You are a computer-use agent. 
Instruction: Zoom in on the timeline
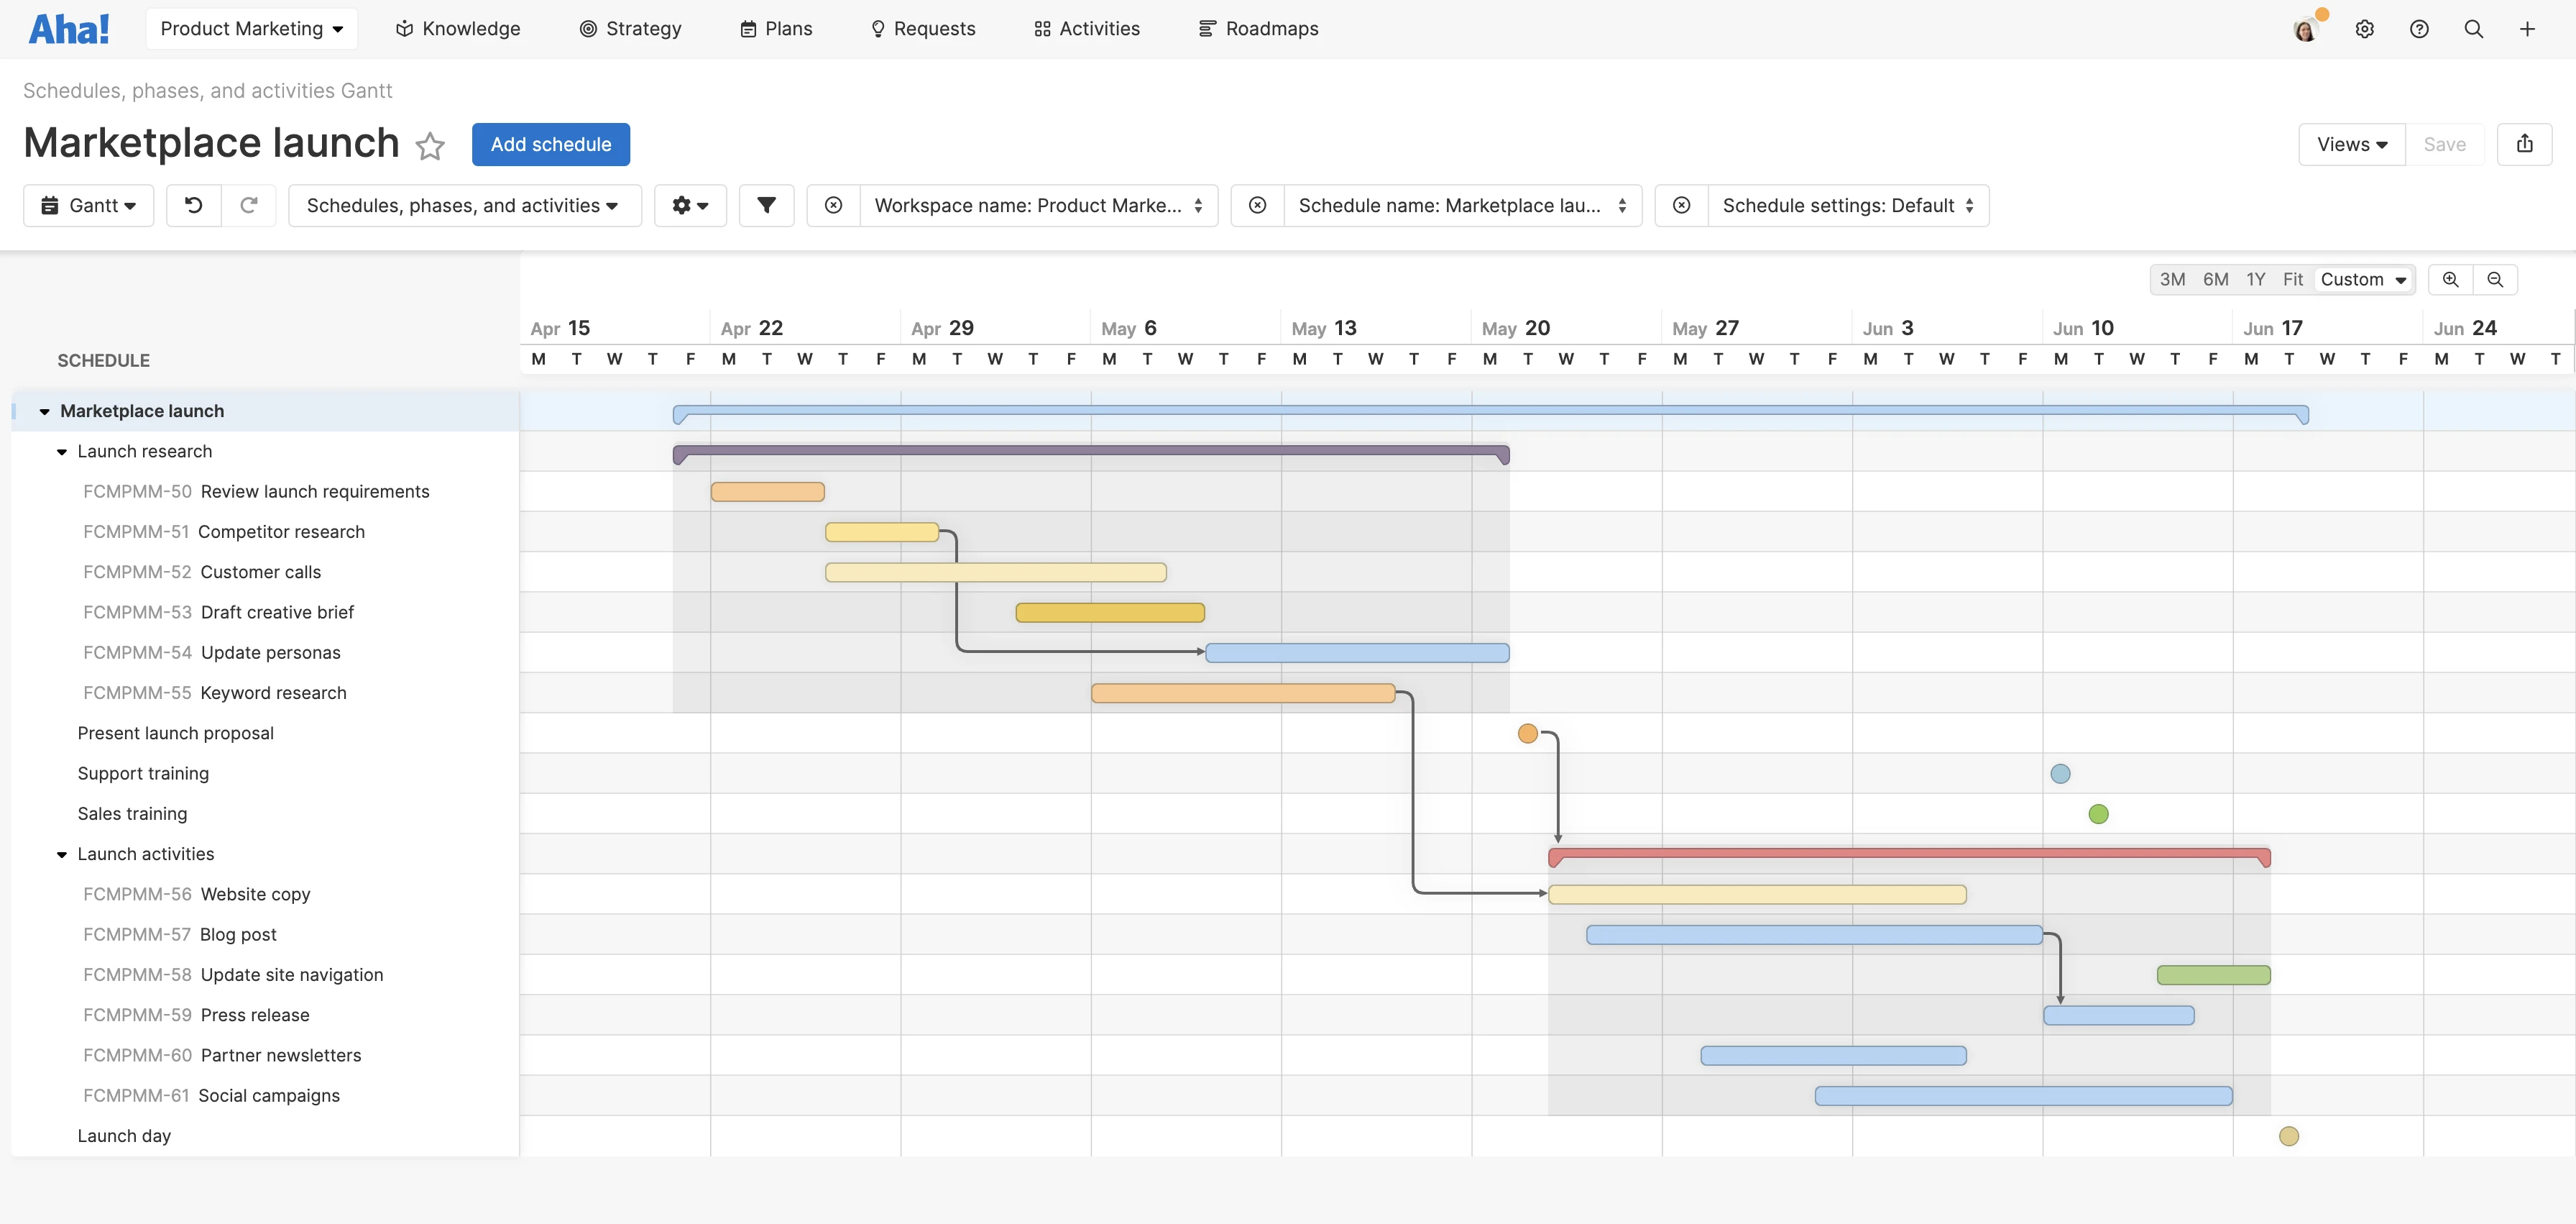(x=2450, y=279)
